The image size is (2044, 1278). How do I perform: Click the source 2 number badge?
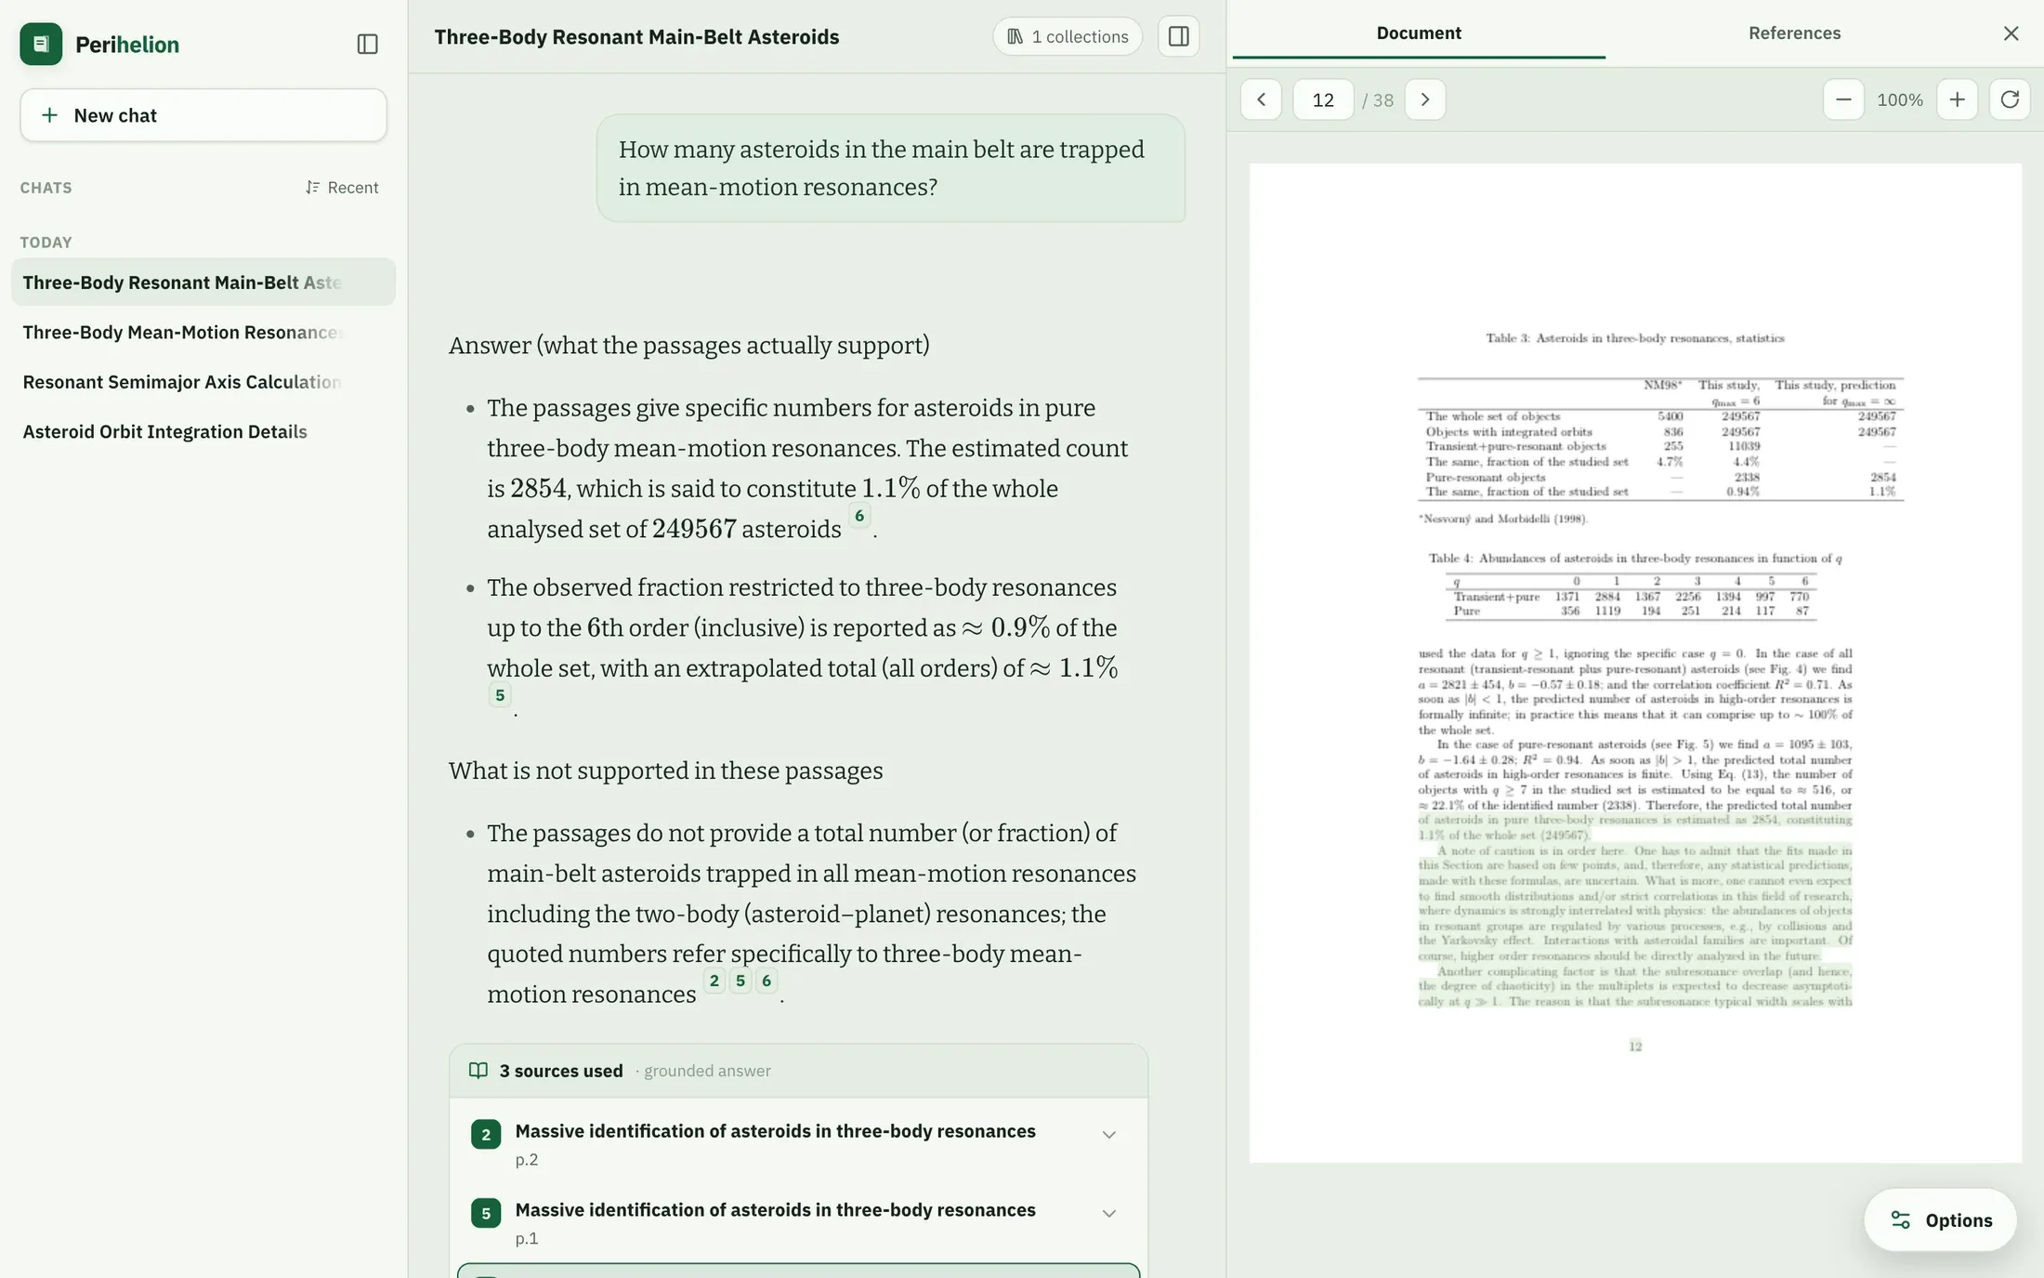point(486,1134)
